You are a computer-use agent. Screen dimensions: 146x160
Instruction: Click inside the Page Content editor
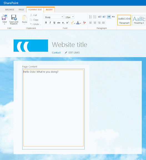53,108
